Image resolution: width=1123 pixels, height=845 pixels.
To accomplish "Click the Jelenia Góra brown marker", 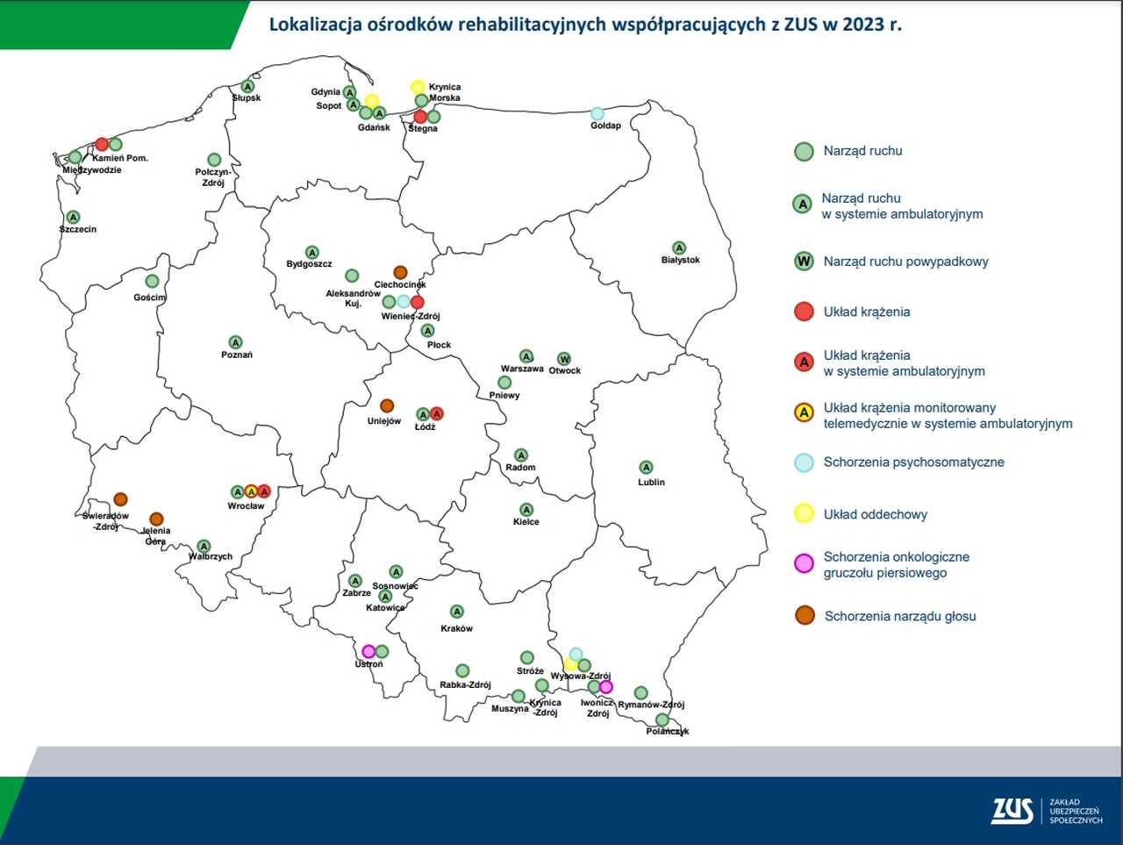I will coord(156,519).
